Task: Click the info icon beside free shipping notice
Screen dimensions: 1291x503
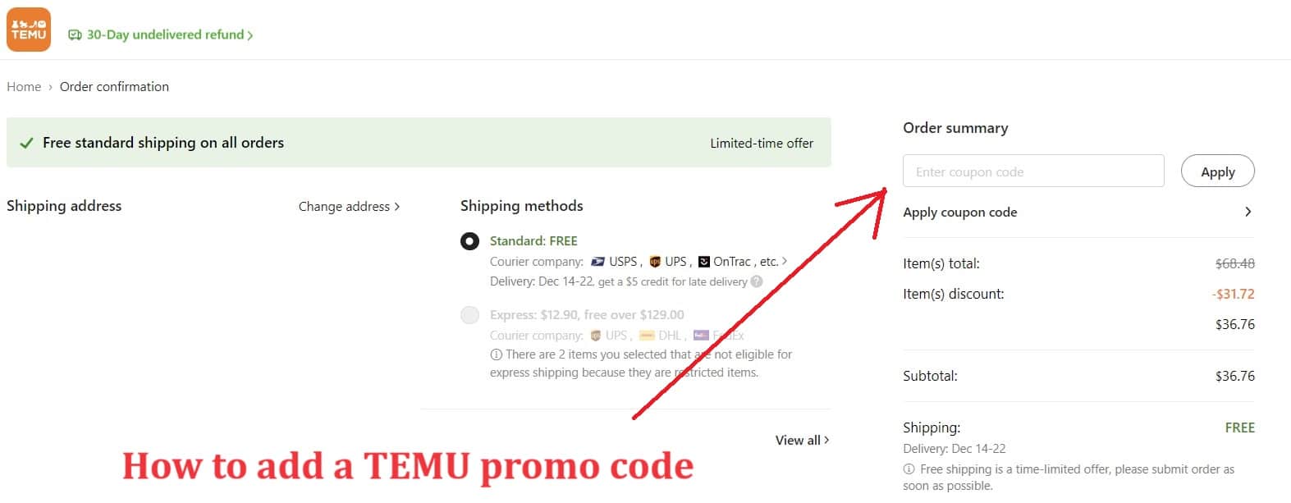Action: coord(909,469)
